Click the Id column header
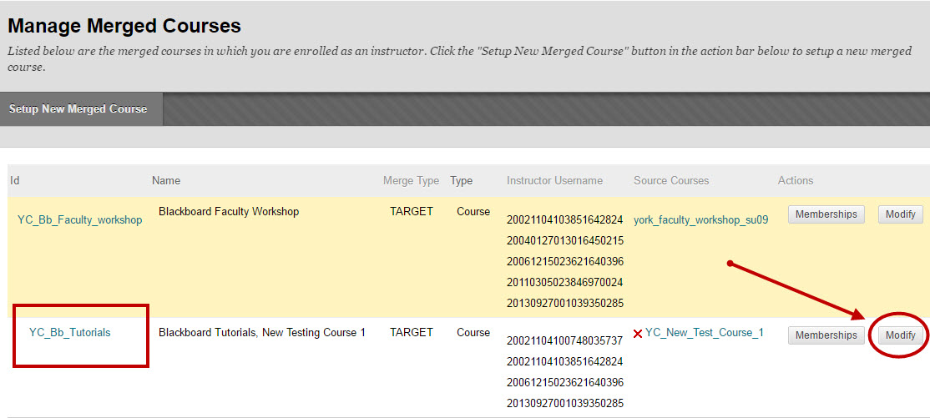 (14, 180)
